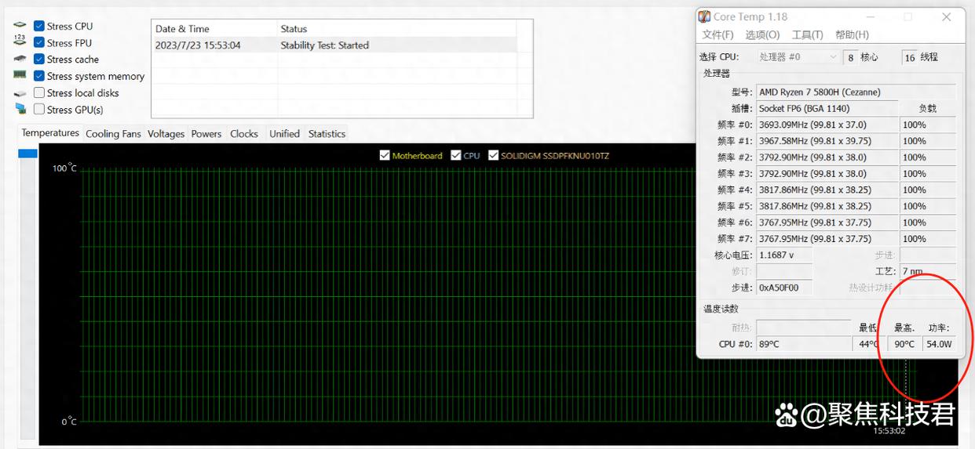Click the Core Temp app icon in title bar
975x449 pixels.
point(705,17)
